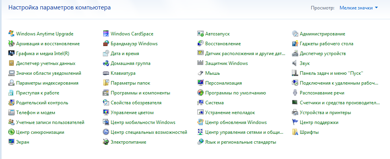Open Устранение неполадок link
The image size is (390, 159).
click(230, 113)
